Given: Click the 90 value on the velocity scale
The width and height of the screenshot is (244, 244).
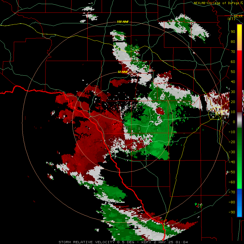Looking at the screenshot, I should click(x=233, y=32).
